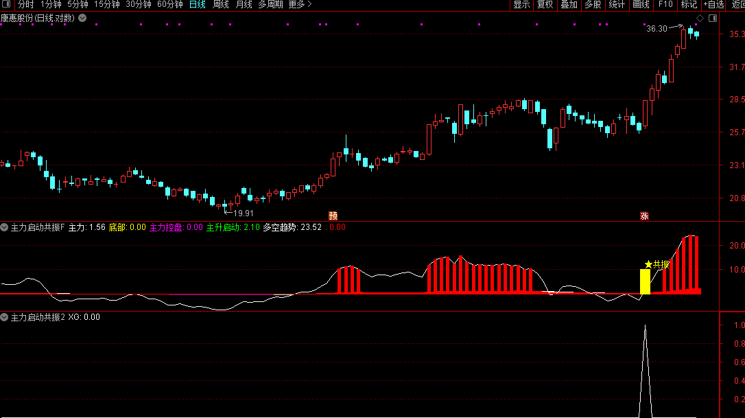Expand the 主力启动共振2 indicator dropdown
The image size is (745, 418).
tap(4, 317)
